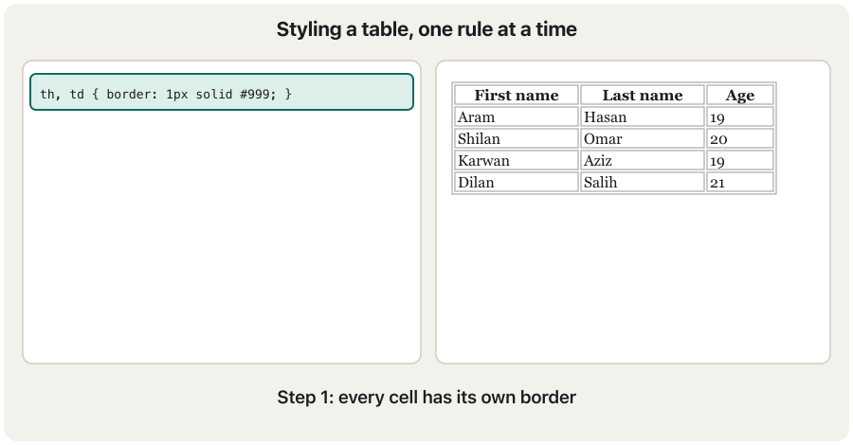This screenshot has width=853, height=445.
Task: Select the cell 'Aziz'
Action: (643, 160)
